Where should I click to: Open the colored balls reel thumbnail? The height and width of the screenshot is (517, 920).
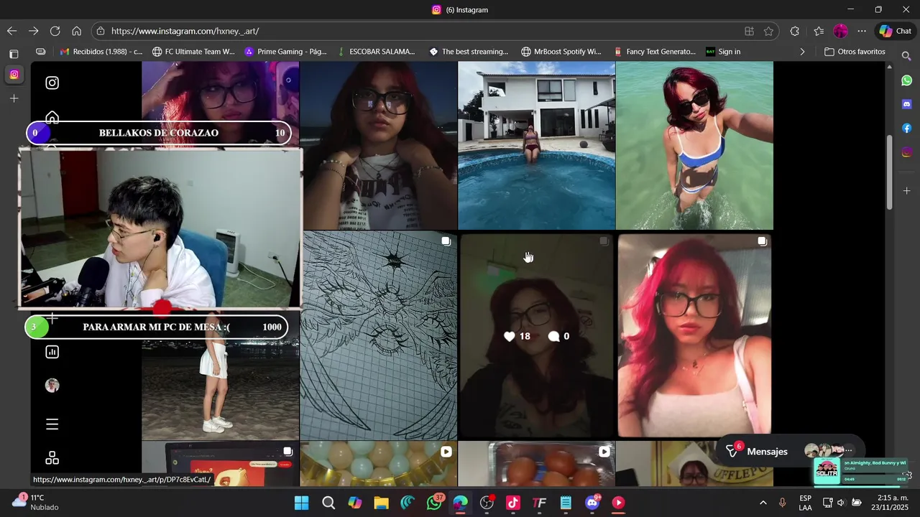378,464
